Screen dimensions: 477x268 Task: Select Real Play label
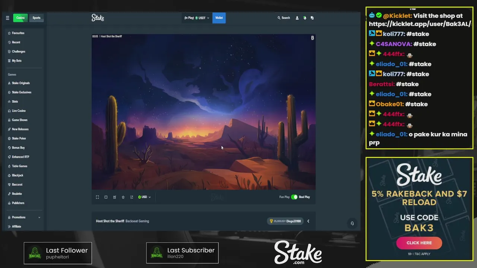[x=304, y=197]
